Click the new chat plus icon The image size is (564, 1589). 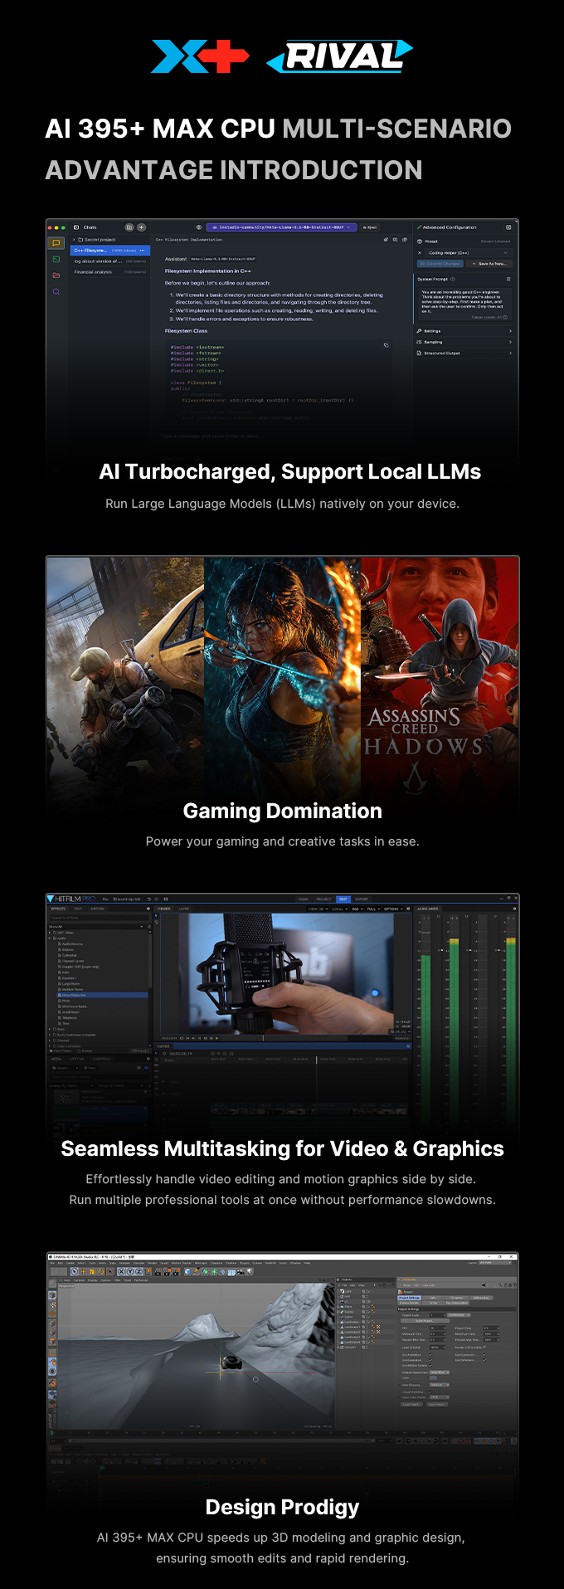[x=141, y=227]
